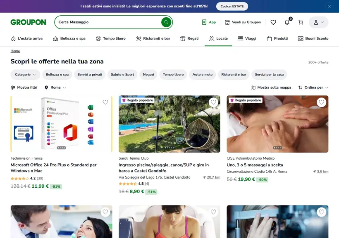Open Uno, 3 o 5 massaggi title
Screen dimensions: 339x238
coord(255,165)
